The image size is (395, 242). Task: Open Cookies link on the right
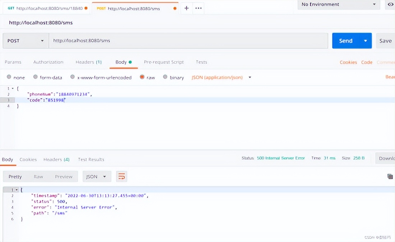[348, 62]
